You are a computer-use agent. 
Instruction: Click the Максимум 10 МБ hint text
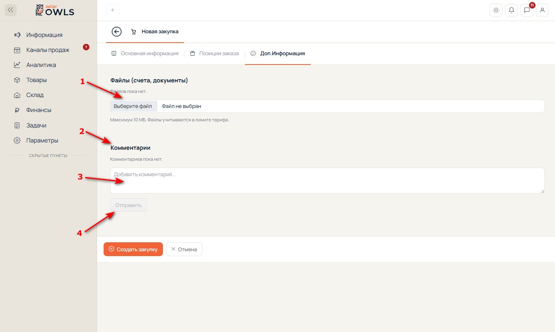coord(169,120)
